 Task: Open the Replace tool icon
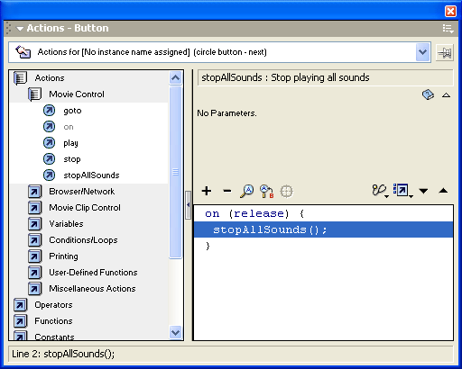267,192
